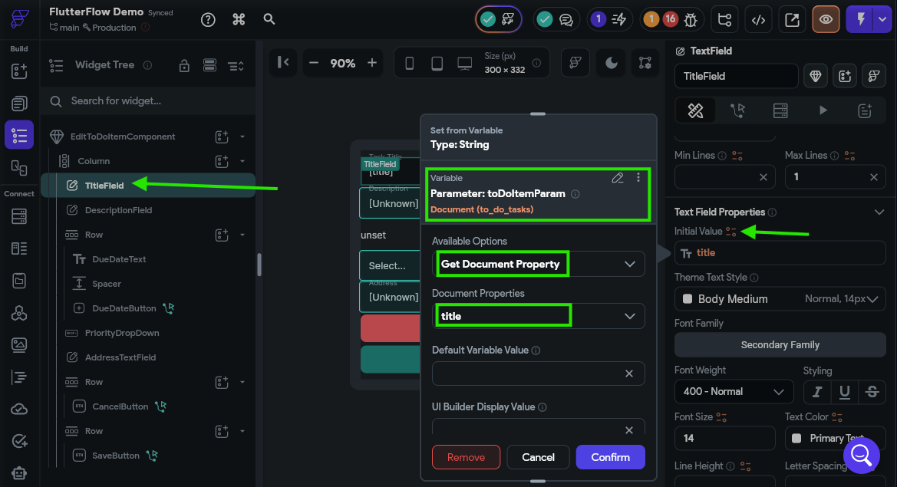Open the documentation notes tab
Image resolution: width=897 pixels, height=487 pixels.
pos(865,110)
